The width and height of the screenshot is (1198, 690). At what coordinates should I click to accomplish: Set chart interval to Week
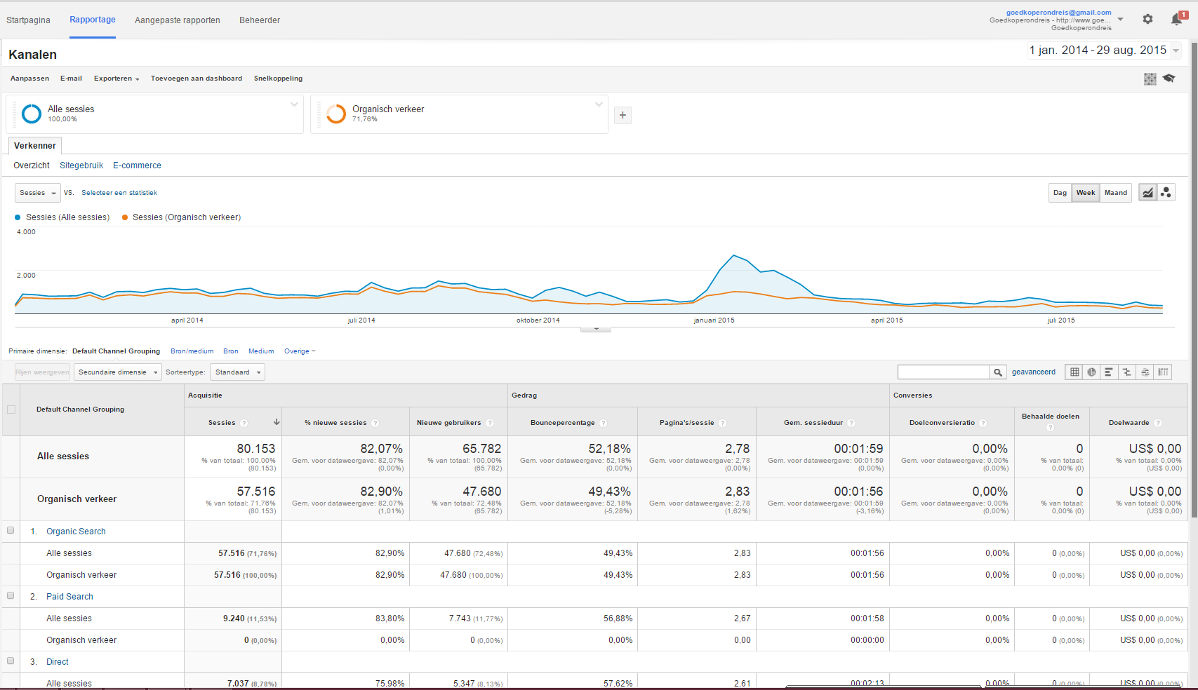pyautogui.click(x=1086, y=193)
